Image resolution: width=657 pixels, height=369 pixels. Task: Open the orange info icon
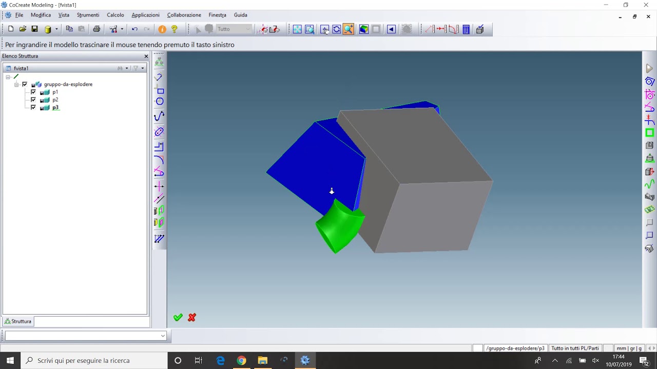162,29
